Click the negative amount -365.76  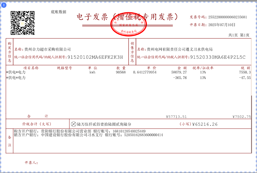[x=180, y=78]
